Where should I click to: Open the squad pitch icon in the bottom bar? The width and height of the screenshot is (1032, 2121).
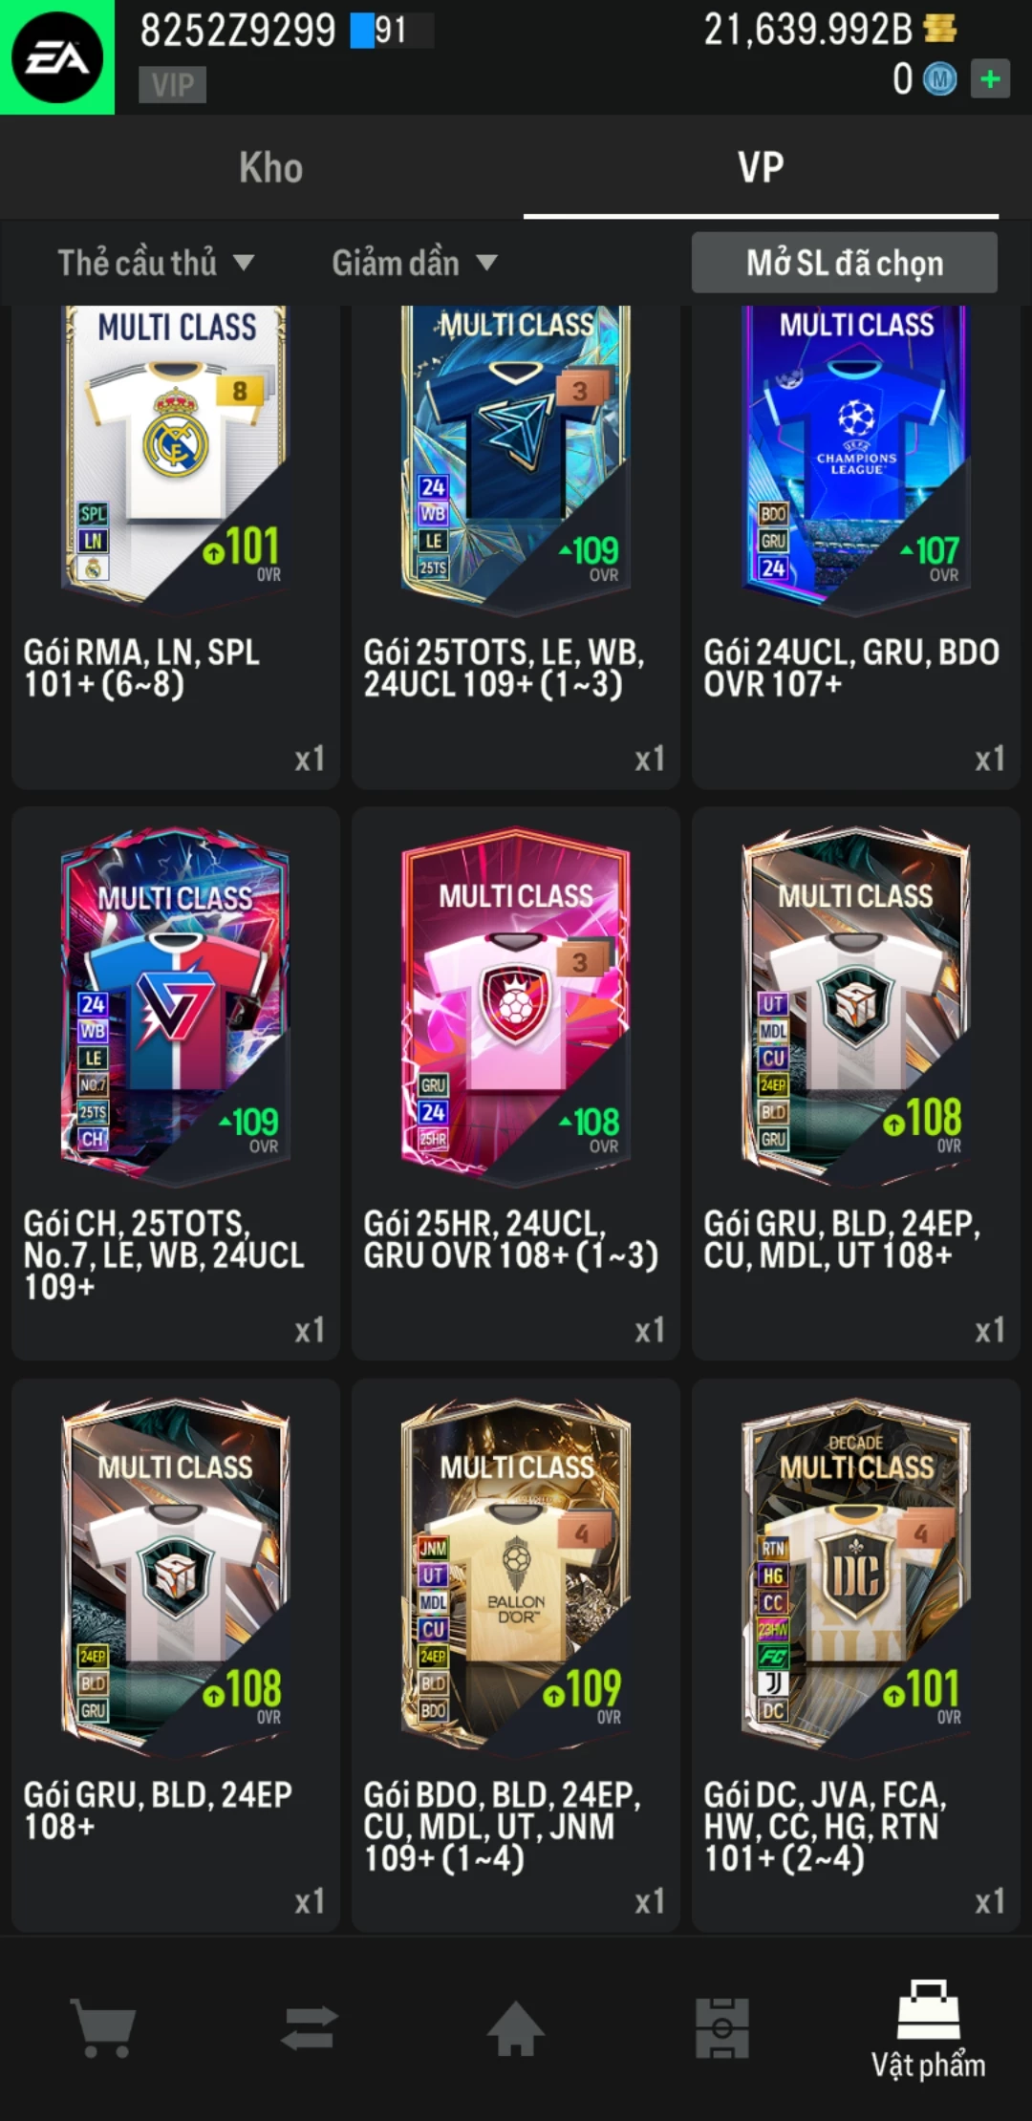pos(722,2027)
